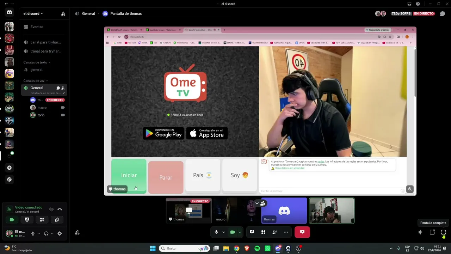
Task: Collapse the Canales de voz category
Action: tap(35, 81)
